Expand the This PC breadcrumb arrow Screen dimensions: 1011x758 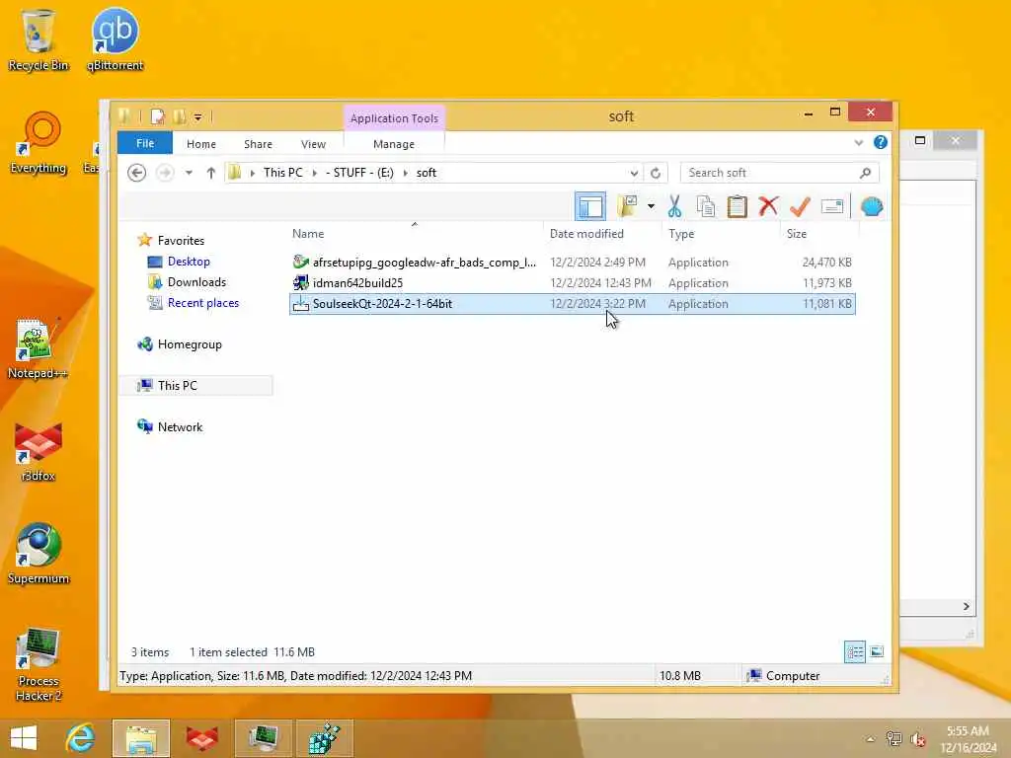pos(315,173)
